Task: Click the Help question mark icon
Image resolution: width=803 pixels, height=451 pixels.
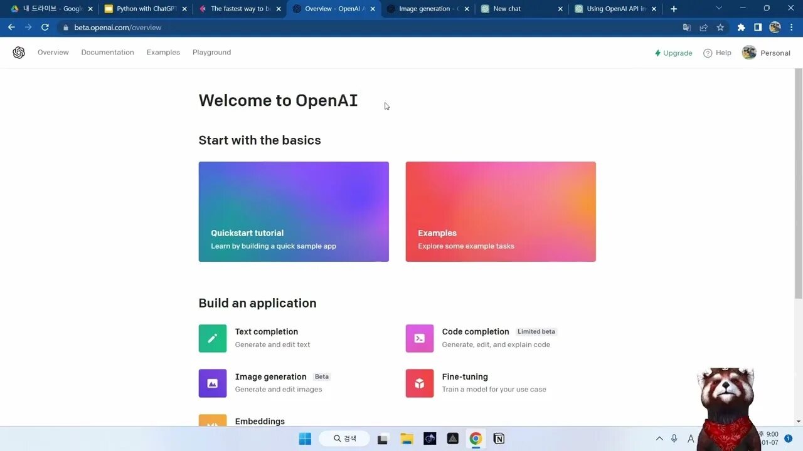Action: coord(708,53)
